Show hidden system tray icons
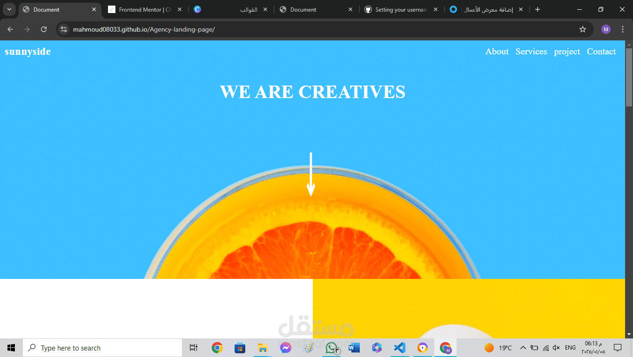The width and height of the screenshot is (633, 357). [x=523, y=348]
